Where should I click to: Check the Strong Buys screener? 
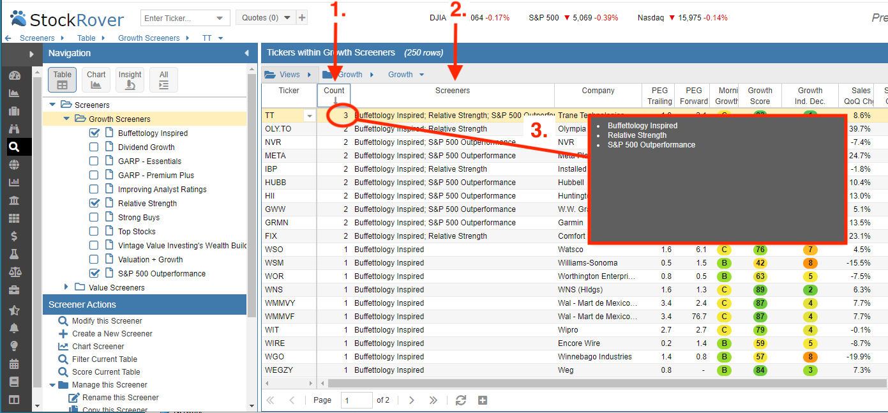94,217
